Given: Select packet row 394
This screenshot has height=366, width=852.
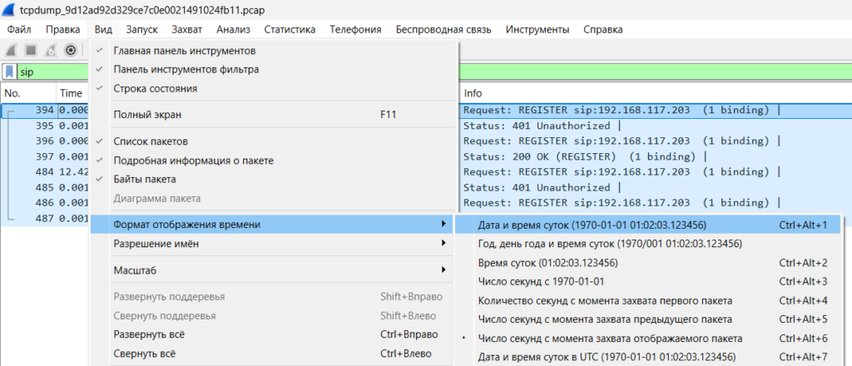Looking at the screenshot, I should coord(426,111).
